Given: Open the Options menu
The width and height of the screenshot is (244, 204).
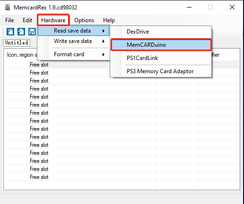Looking at the screenshot, I should [x=84, y=20].
